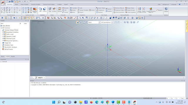The image size is (188, 105).
Task: Click the Undo arrow in quick access bar
Action: 20,1
